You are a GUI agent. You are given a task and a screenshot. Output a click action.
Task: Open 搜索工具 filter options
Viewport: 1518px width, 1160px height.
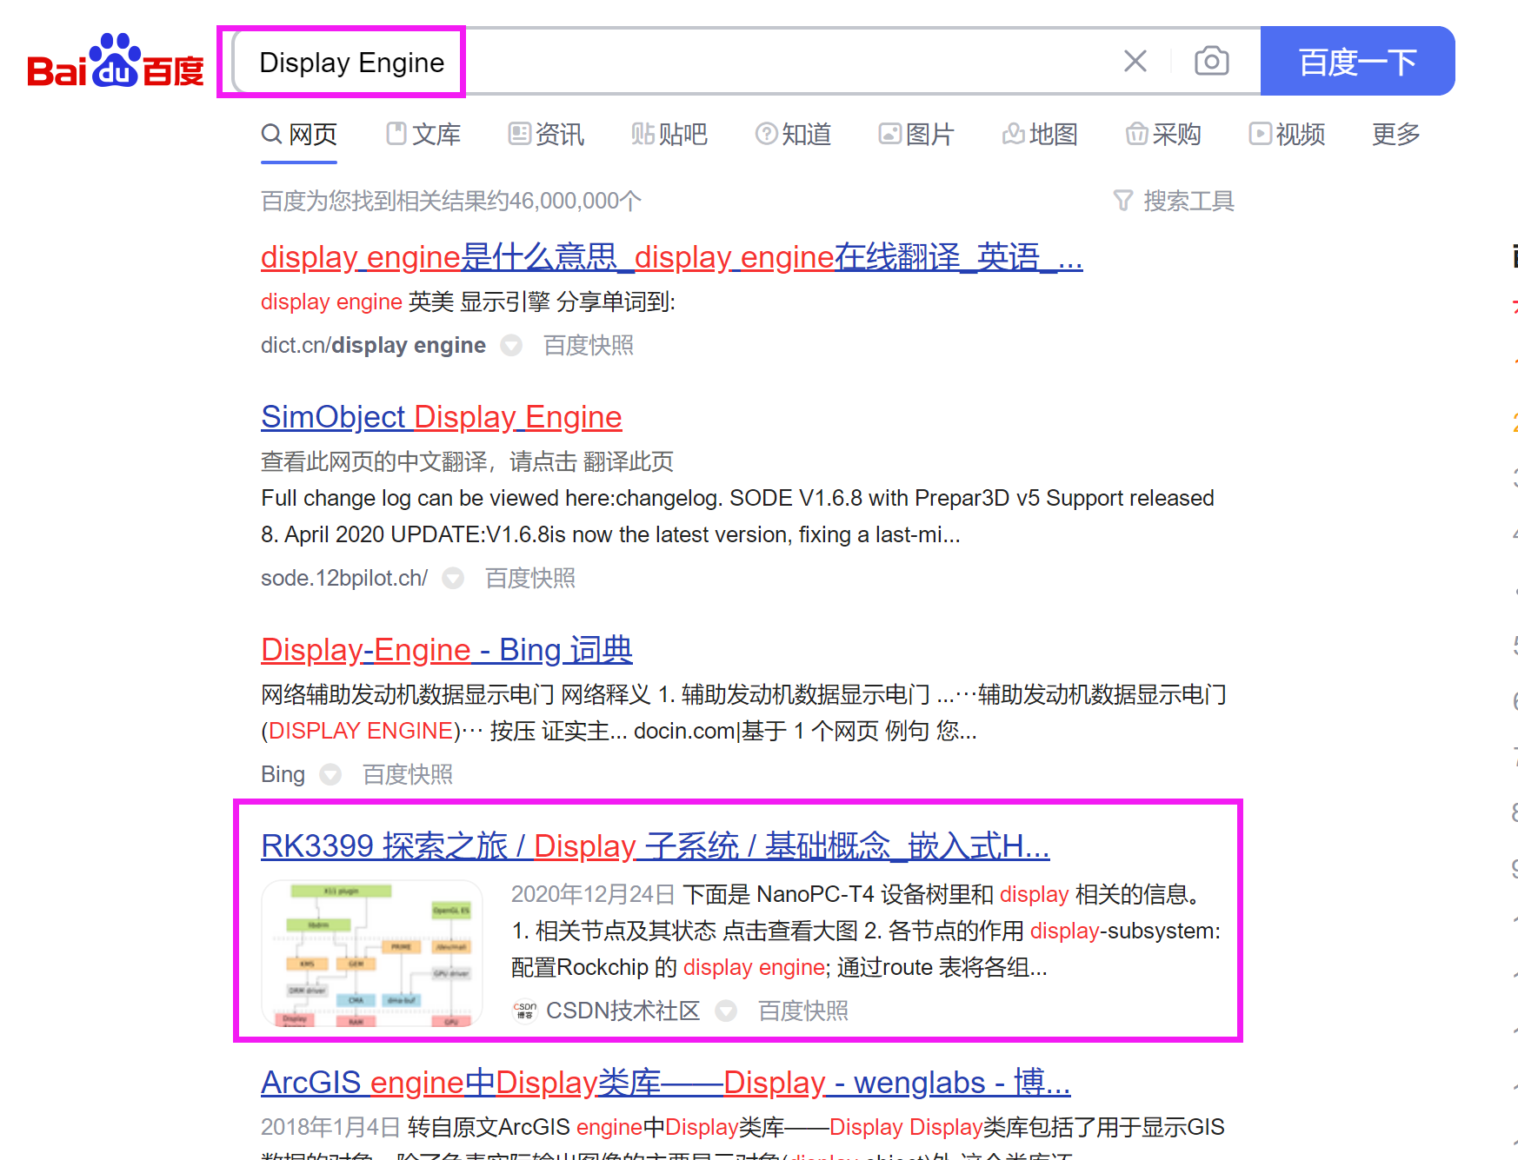(x=1174, y=202)
